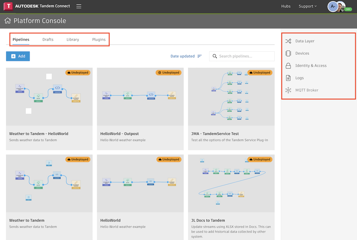Image resolution: width=357 pixels, height=240 pixels.
Task: Click the Data Layer shuffle icon
Action: tap(288, 41)
